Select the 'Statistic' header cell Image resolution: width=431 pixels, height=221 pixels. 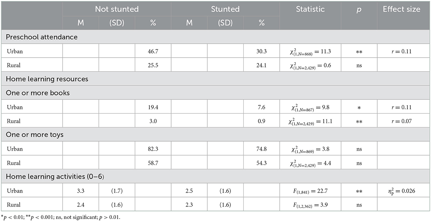pos(310,16)
